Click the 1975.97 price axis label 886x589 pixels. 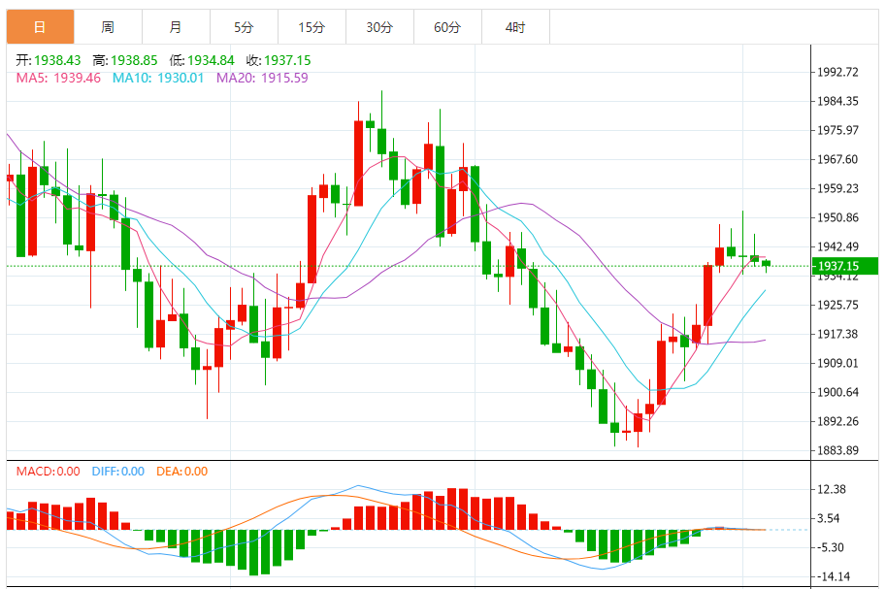(x=838, y=131)
